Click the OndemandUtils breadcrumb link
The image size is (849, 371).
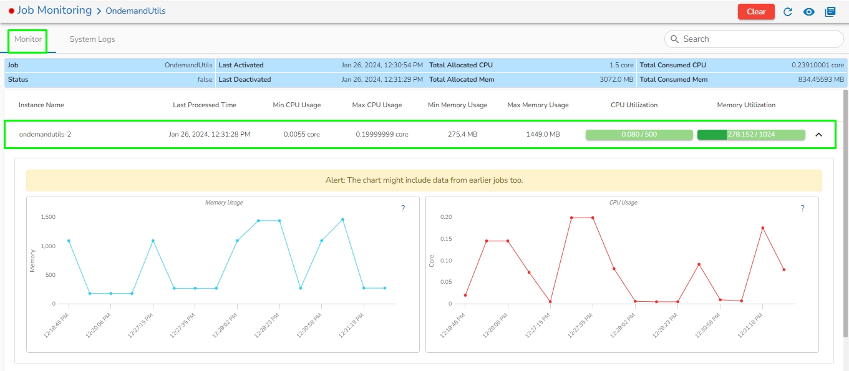pos(135,11)
